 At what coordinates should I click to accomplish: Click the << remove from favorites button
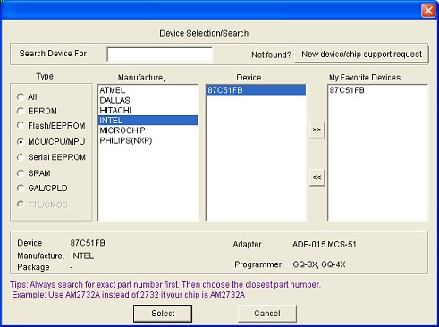[317, 177]
